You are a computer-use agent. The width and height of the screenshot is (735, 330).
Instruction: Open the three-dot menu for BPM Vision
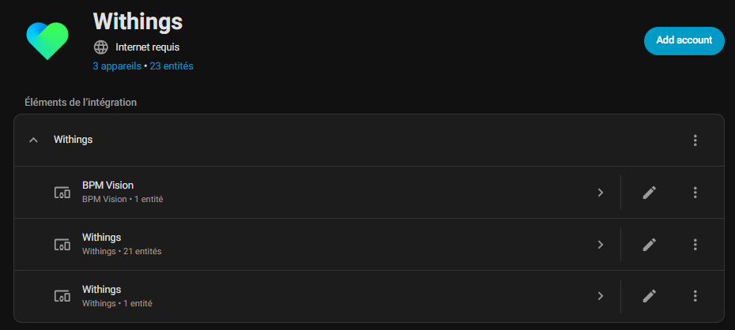695,192
